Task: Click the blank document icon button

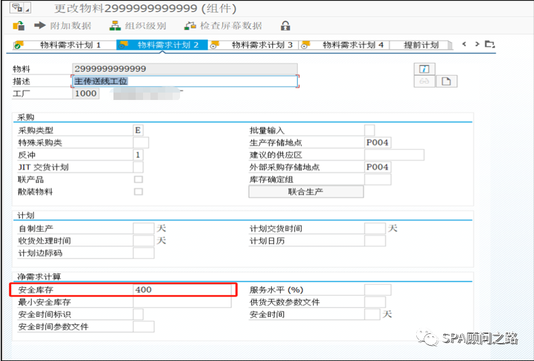Action: click(x=446, y=81)
